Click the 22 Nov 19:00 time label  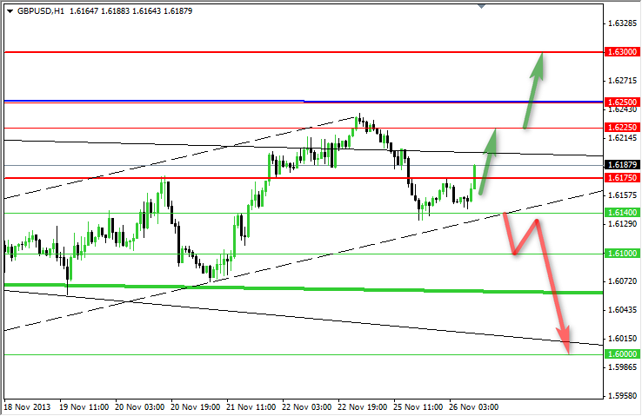(363, 407)
